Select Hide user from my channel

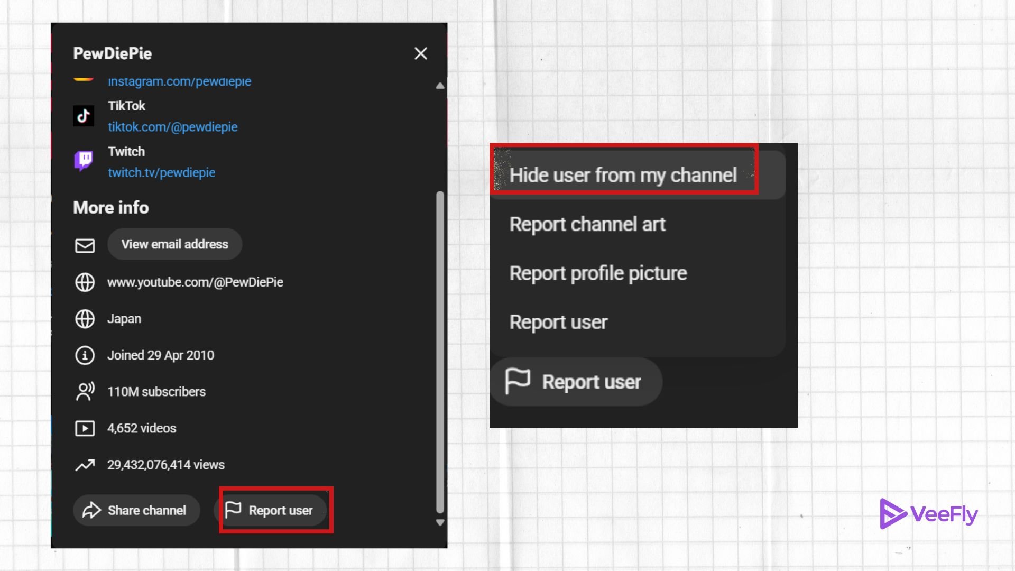[x=623, y=175]
